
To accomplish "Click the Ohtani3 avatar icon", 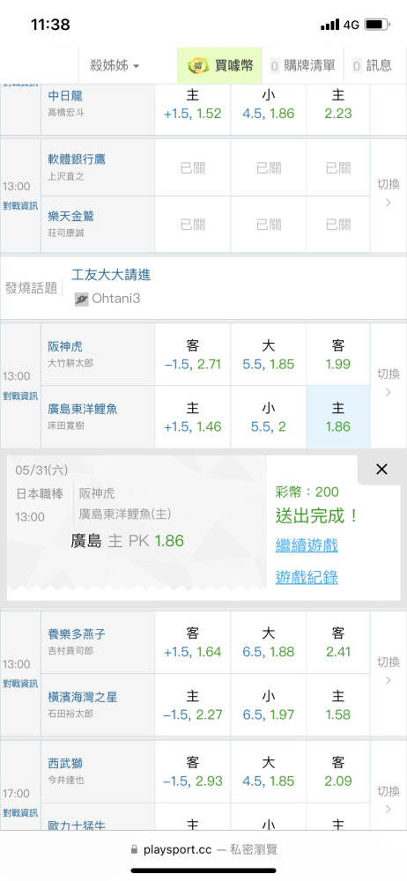I will click(x=82, y=299).
